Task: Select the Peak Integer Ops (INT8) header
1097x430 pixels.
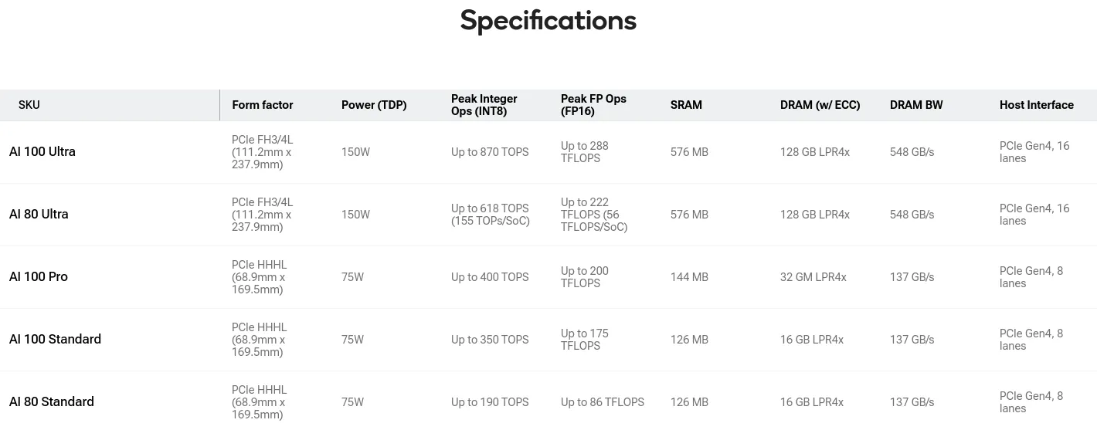Action: (x=484, y=105)
